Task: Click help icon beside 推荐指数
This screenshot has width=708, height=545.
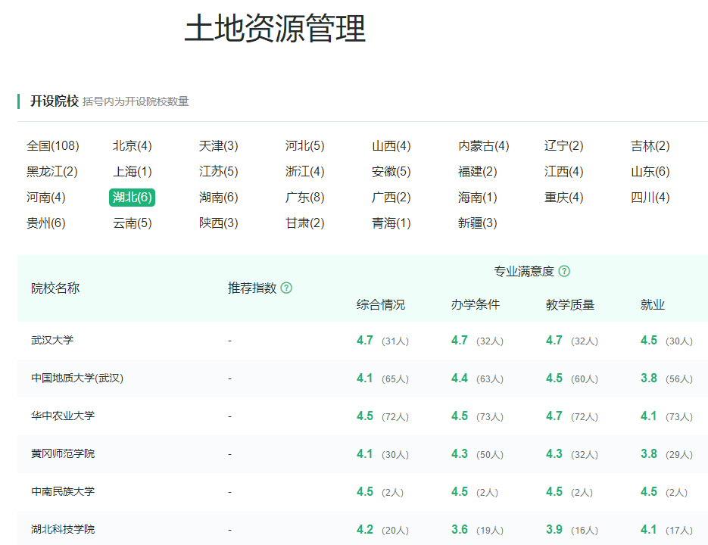Action: [x=286, y=288]
